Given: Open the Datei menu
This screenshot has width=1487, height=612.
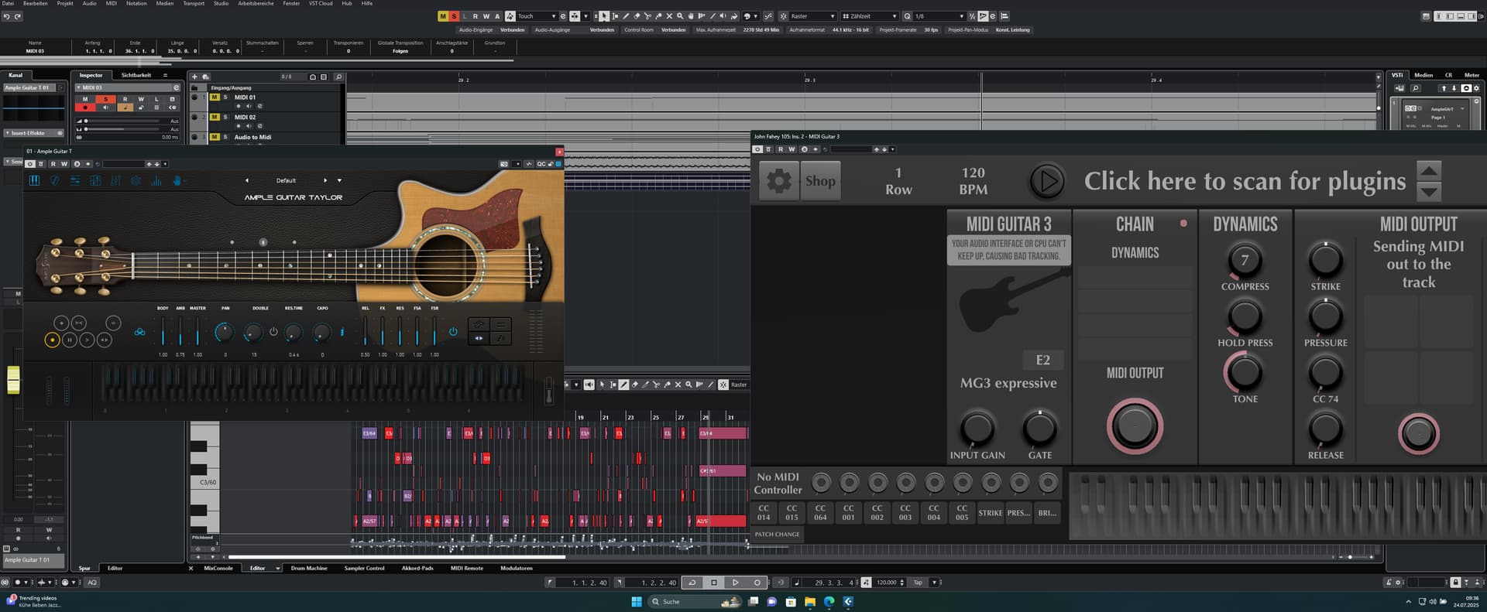Looking at the screenshot, I should (x=8, y=3).
